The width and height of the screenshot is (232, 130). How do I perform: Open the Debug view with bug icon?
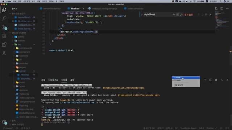pyautogui.click(x=4, y=36)
